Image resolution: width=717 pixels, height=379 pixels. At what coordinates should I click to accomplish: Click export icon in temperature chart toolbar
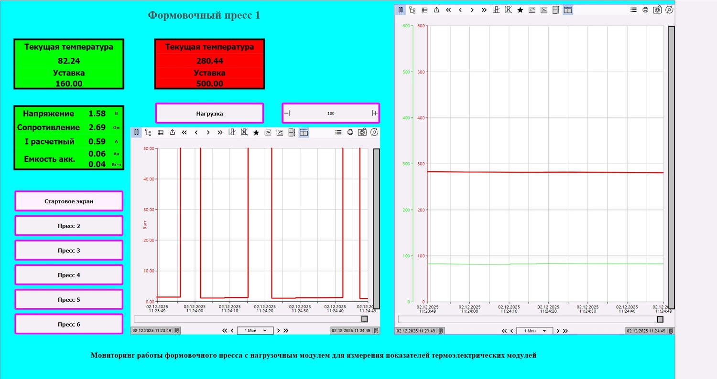pos(436,10)
